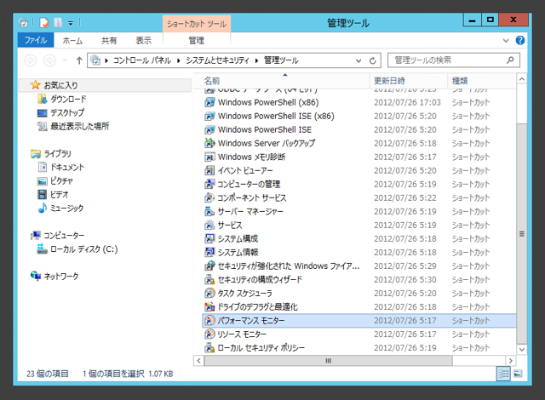
Task: Click the refresh icon in address bar
Action: click(373, 60)
